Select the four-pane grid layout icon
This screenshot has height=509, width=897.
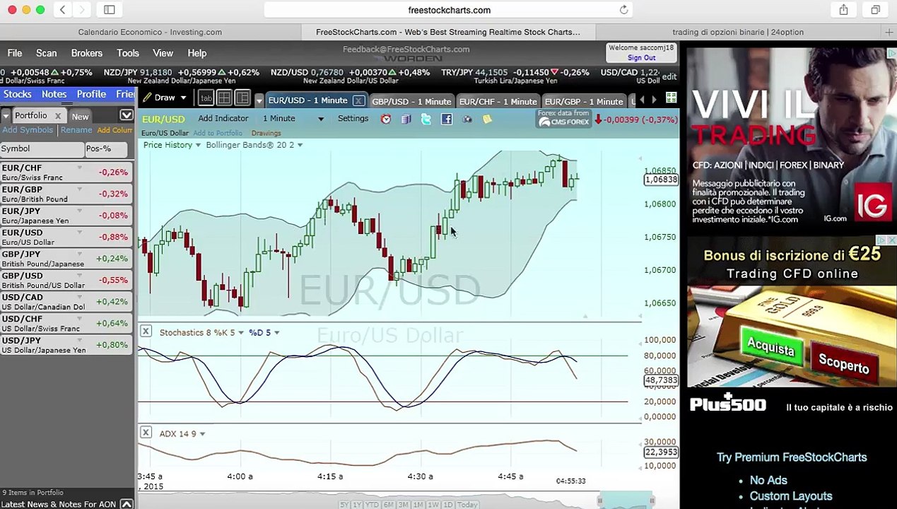224,98
